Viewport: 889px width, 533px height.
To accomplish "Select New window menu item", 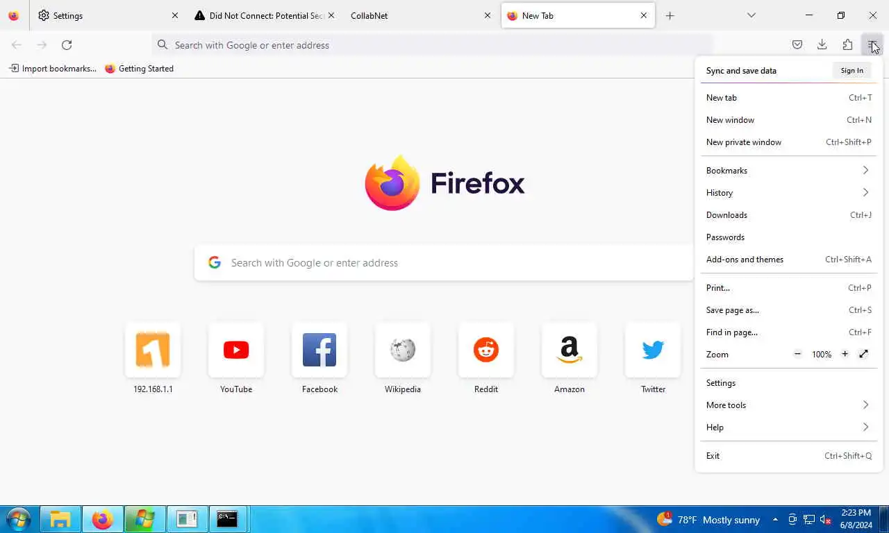I will [x=789, y=120].
